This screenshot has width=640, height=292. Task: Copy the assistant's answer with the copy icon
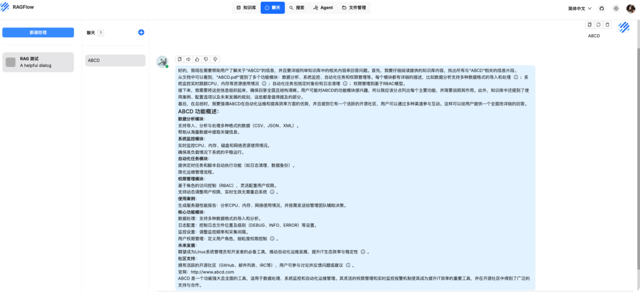click(180, 59)
